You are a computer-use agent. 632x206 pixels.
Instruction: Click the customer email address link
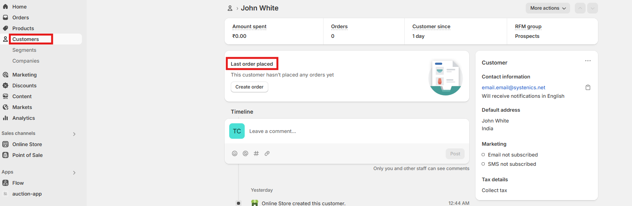tap(513, 88)
